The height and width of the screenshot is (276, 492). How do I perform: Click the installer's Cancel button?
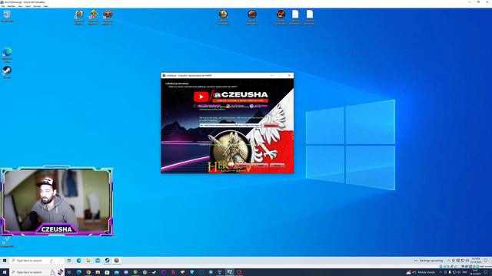coord(278,166)
